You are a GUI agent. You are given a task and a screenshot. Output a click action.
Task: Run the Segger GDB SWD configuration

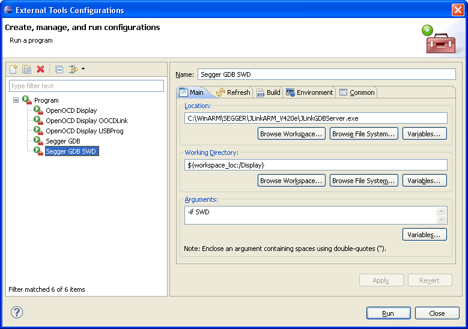[x=388, y=313]
